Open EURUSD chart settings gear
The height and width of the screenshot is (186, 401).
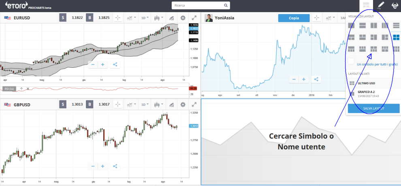183,18
